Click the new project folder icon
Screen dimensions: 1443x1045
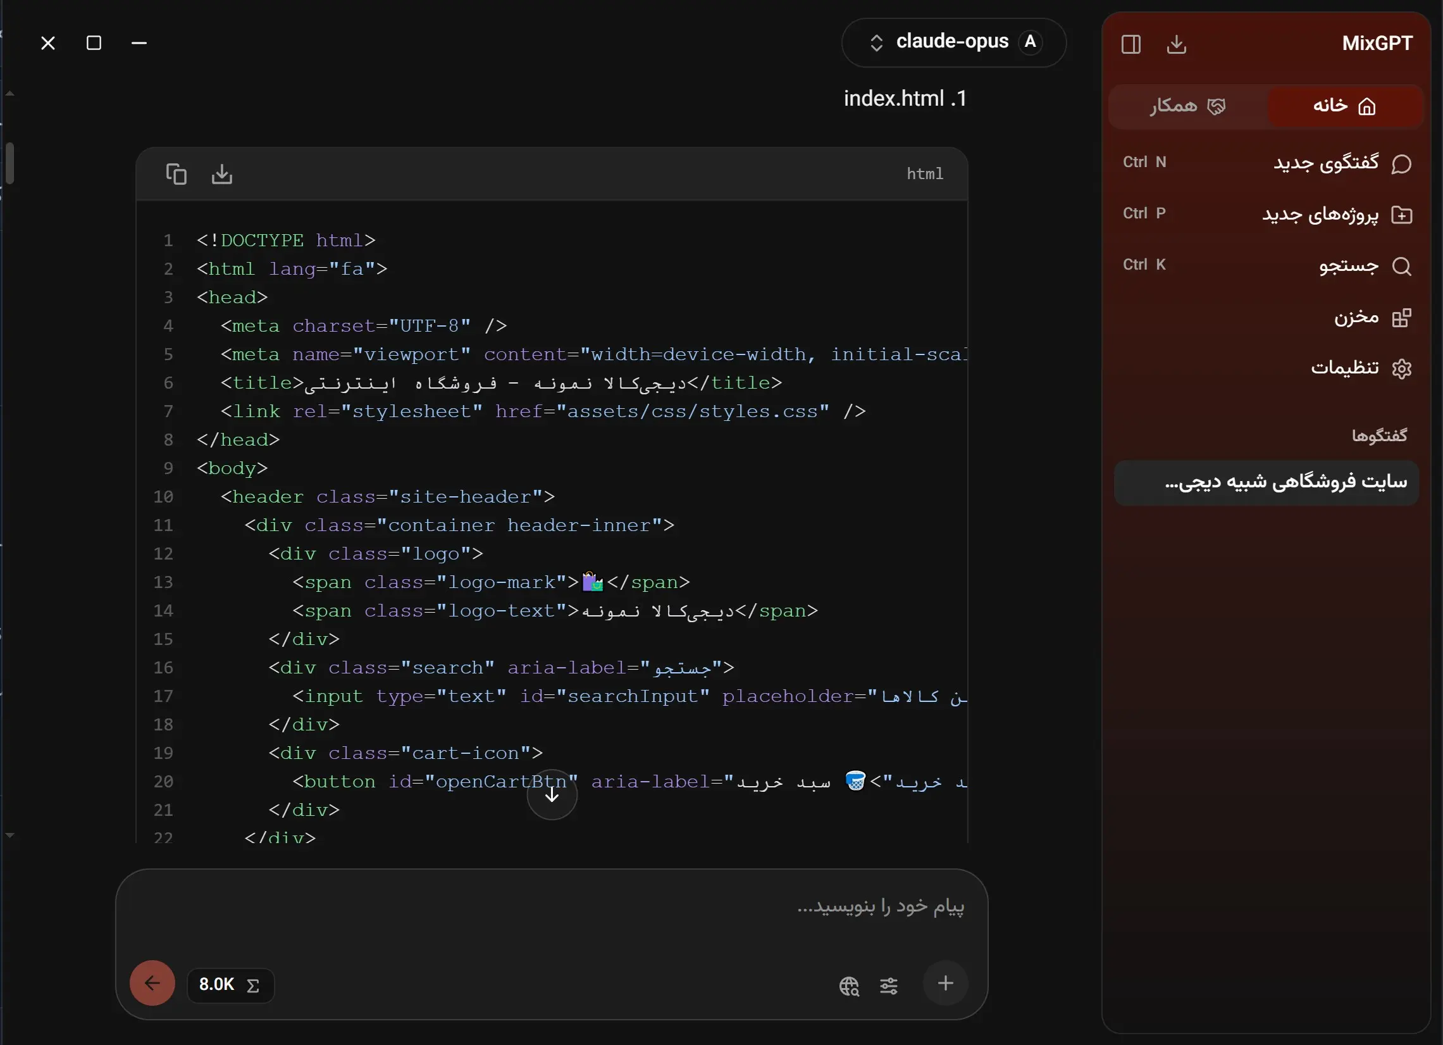click(x=1401, y=215)
